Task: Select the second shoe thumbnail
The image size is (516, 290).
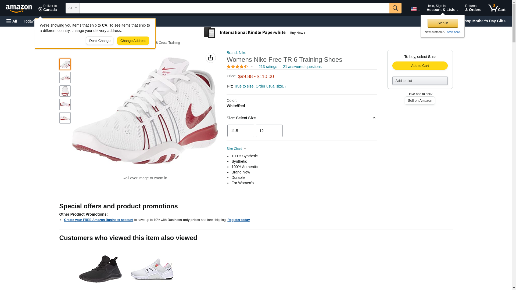Action: tap(65, 78)
